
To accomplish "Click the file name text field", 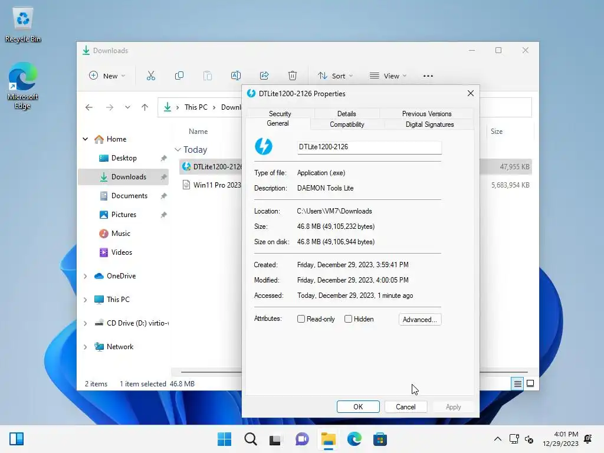I will (369, 147).
